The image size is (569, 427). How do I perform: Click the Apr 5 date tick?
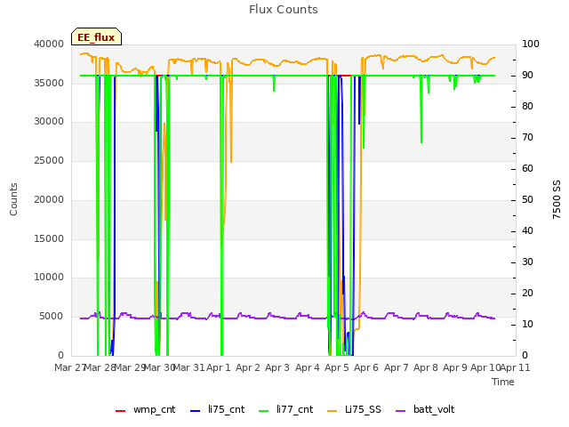(337, 367)
